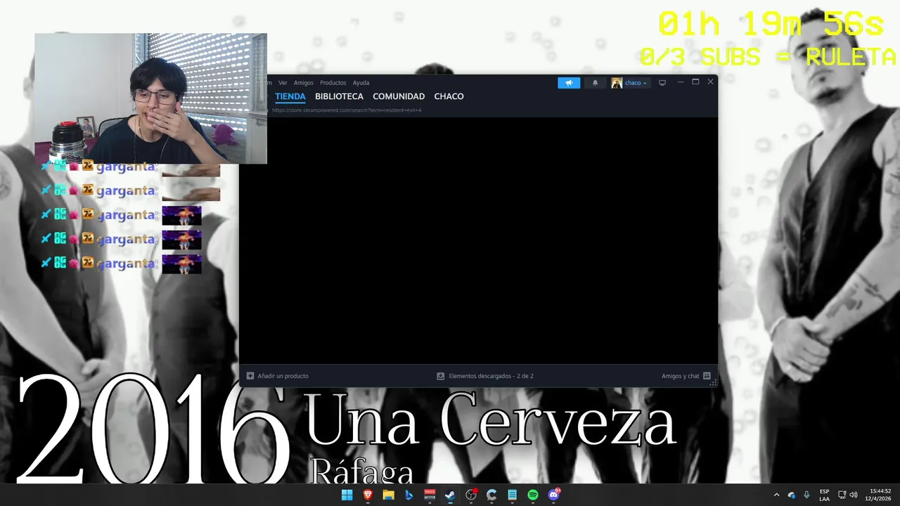
Task: Open the Voicemeeter app in the taskbar
Action: (x=430, y=495)
